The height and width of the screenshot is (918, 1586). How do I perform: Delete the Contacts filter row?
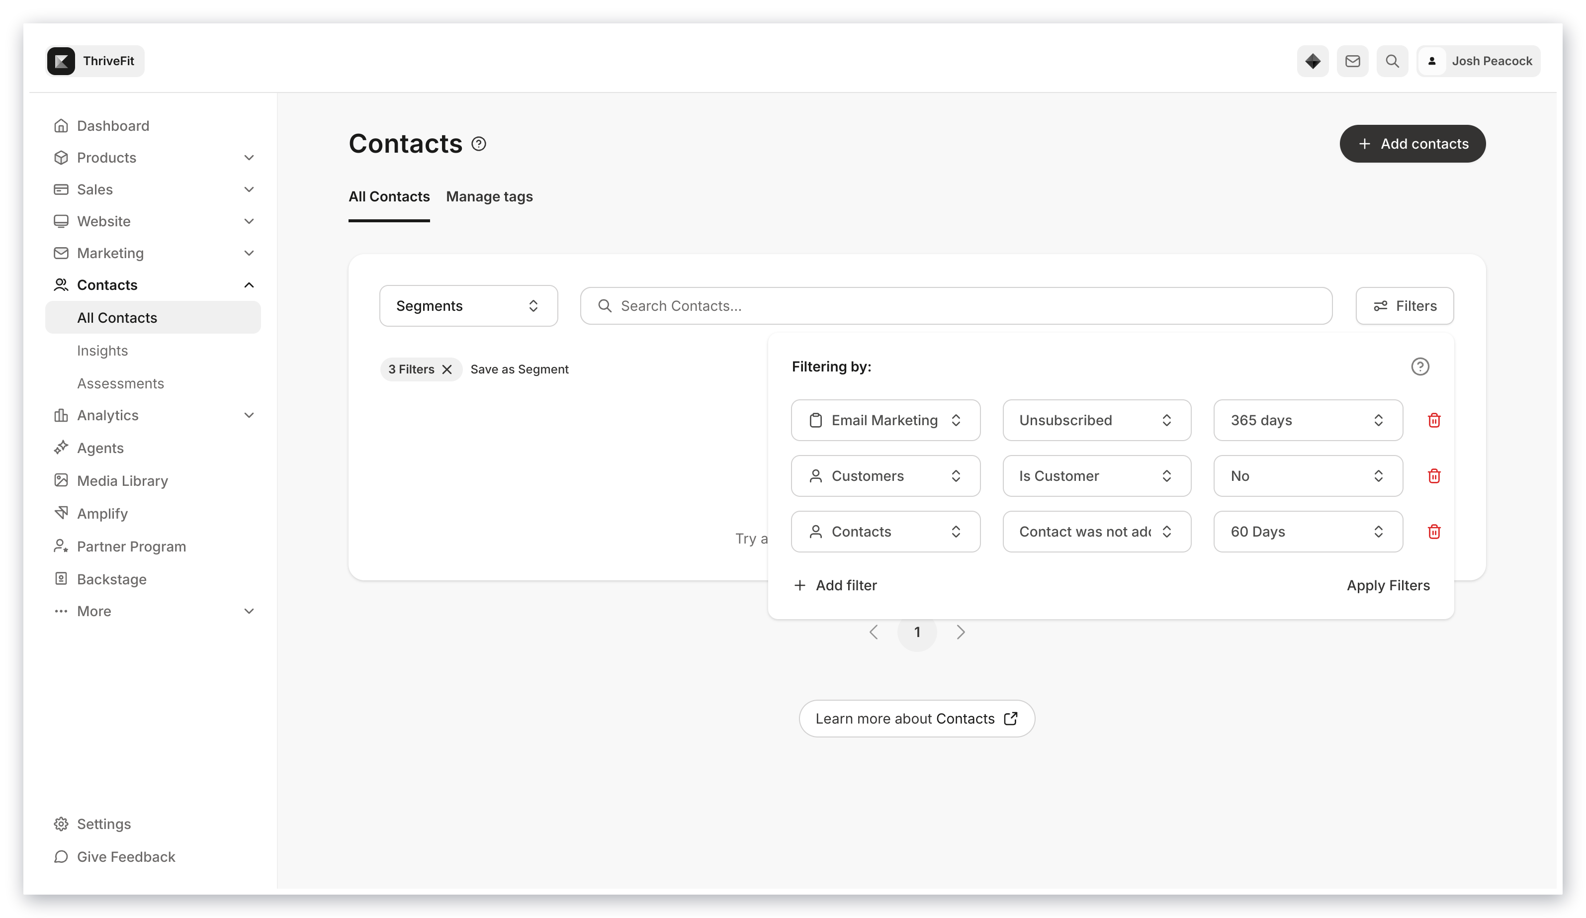(x=1434, y=532)
